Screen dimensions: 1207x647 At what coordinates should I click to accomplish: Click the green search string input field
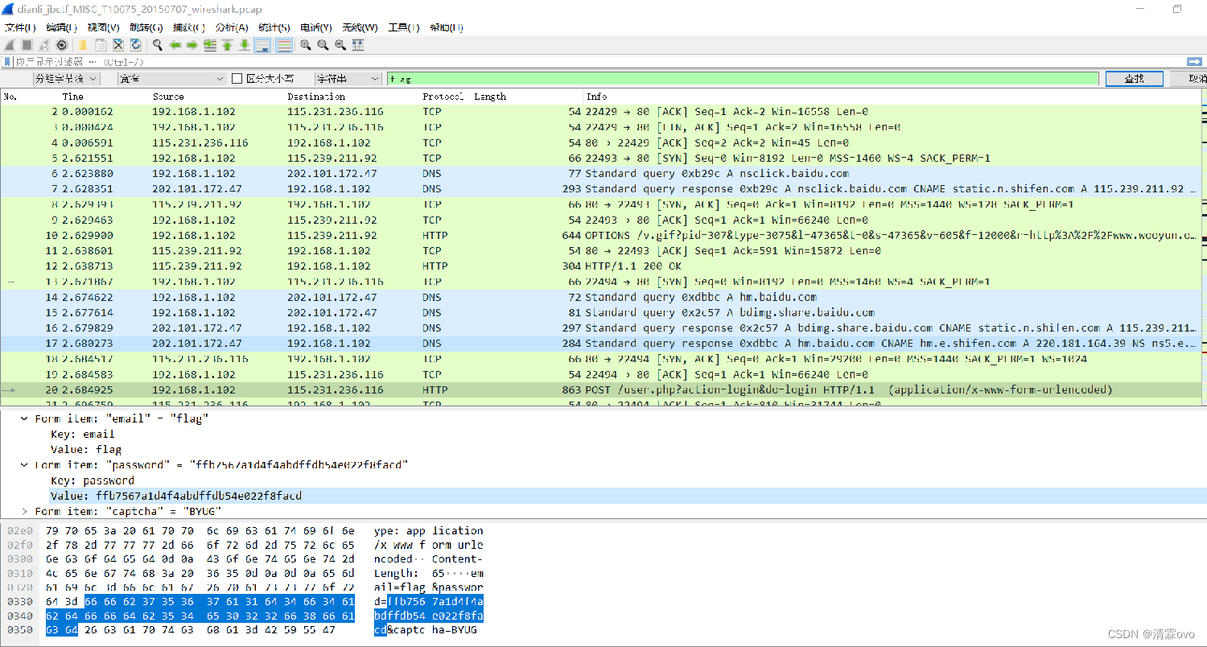[742, 79]
